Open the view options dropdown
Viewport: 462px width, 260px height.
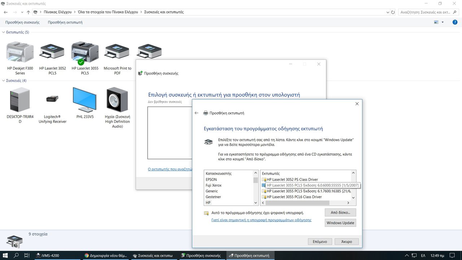[x=443, y=22]
